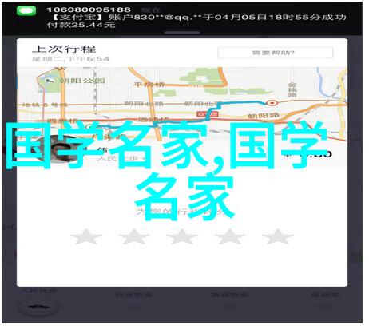
Task: Rate the trip four stars
Action: coord(230,236)
